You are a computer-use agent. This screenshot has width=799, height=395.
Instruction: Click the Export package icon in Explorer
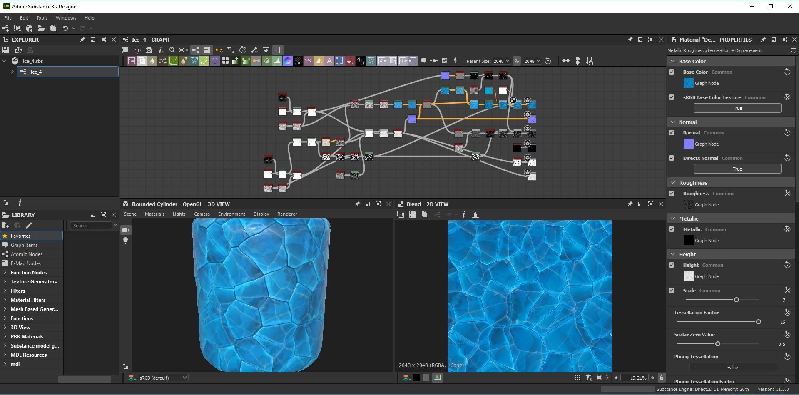click(18, 50)
